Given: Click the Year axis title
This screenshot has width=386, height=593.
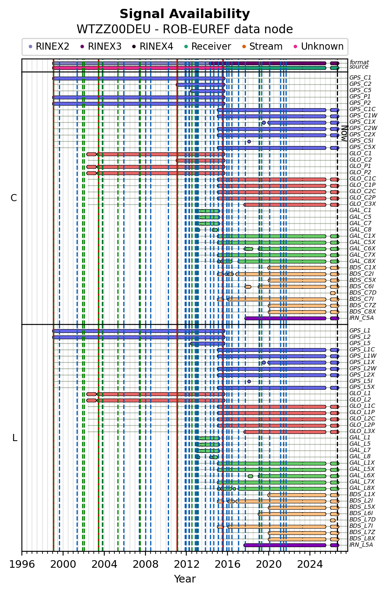Looking at the screenshot, I should (185, 580).
